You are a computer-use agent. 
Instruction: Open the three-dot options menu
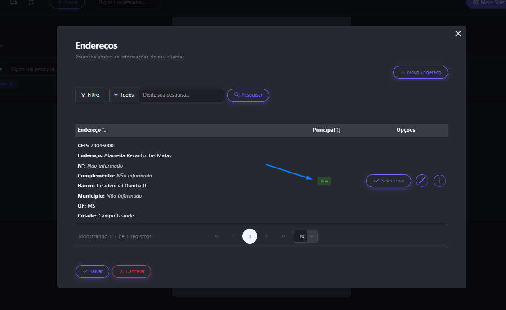439,181
